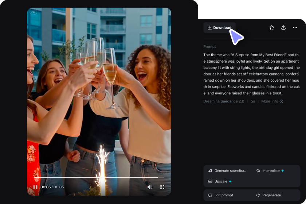
Task: Click Edit prompt
Action: coord(221,195)
